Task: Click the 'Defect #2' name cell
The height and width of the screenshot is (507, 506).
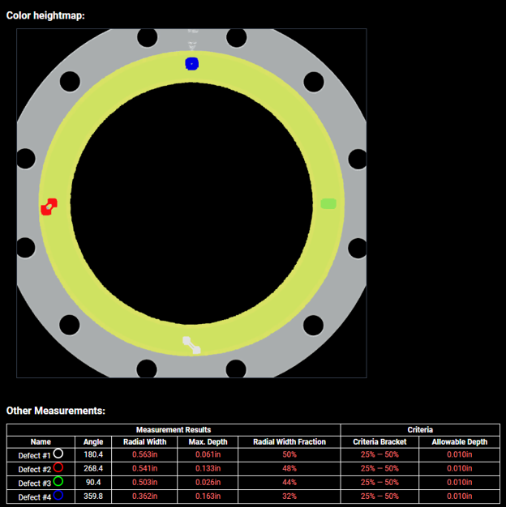Action: pyautogui.click(x=41, y=469)
